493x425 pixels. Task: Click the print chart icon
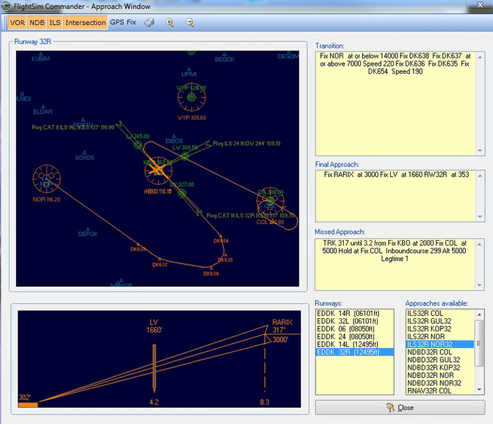pos(149,22)
